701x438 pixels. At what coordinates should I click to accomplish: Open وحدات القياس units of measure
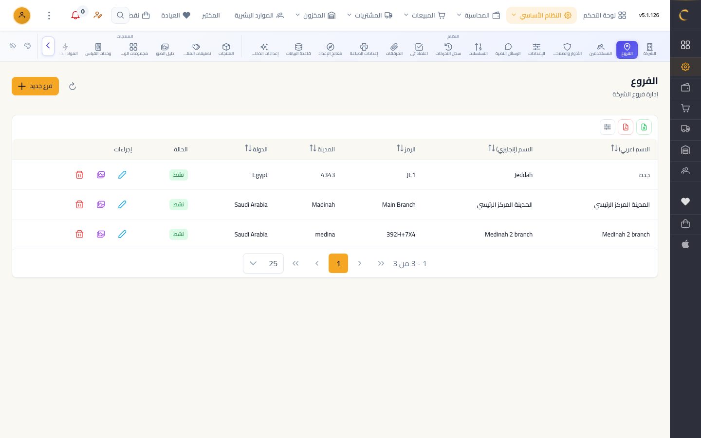pyautogui.click(x=98, y=49)
